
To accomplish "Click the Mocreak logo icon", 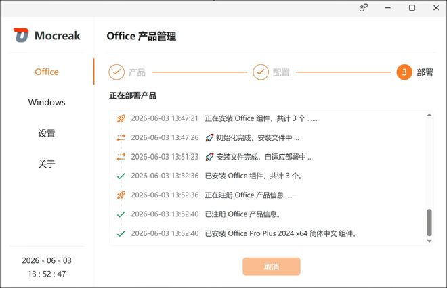I will pyautogui.click(x=21, y=35).
